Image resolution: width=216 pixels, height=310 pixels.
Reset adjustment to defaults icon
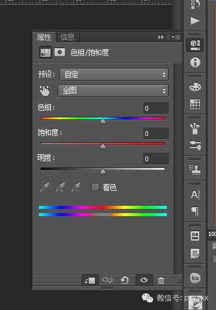tap(125, 280)
